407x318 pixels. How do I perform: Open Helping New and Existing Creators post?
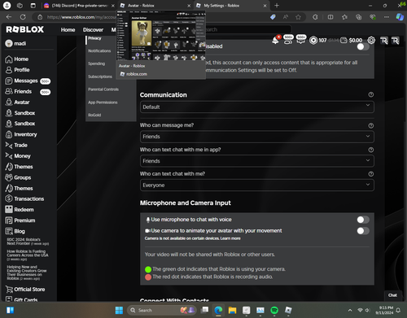pos(27,272)
